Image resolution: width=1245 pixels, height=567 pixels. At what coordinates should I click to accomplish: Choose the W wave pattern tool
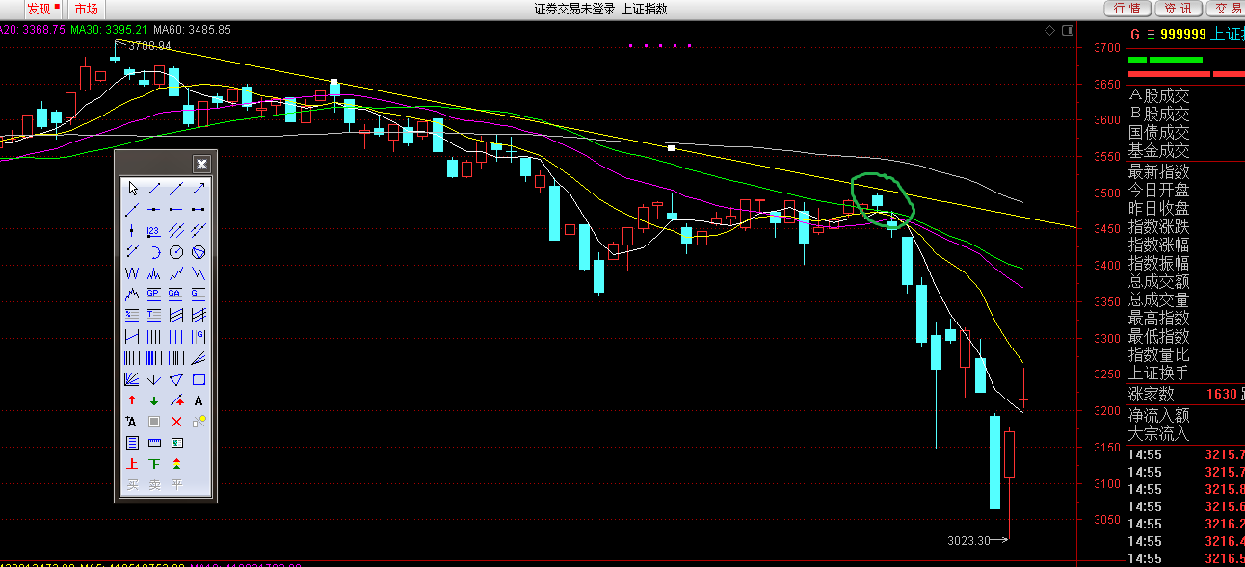click(132, 272)
